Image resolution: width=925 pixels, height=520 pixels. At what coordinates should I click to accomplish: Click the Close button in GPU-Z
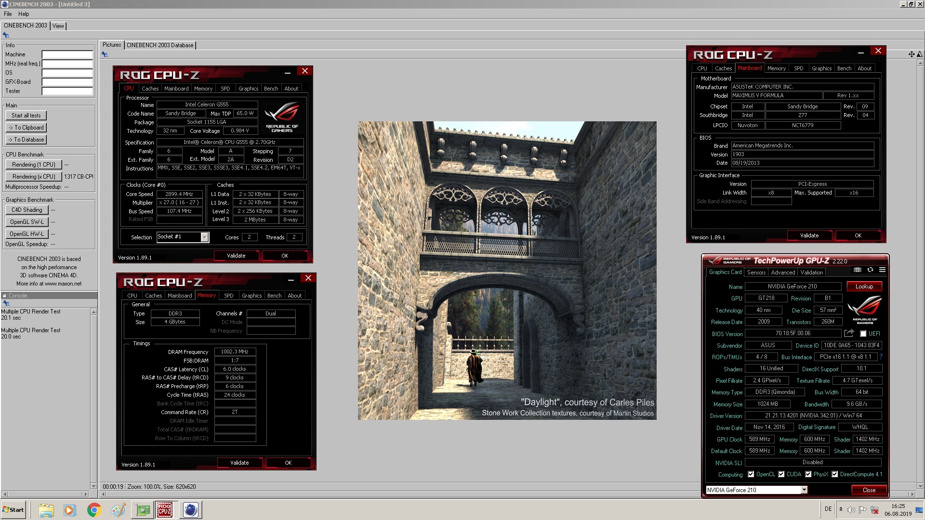869,490
